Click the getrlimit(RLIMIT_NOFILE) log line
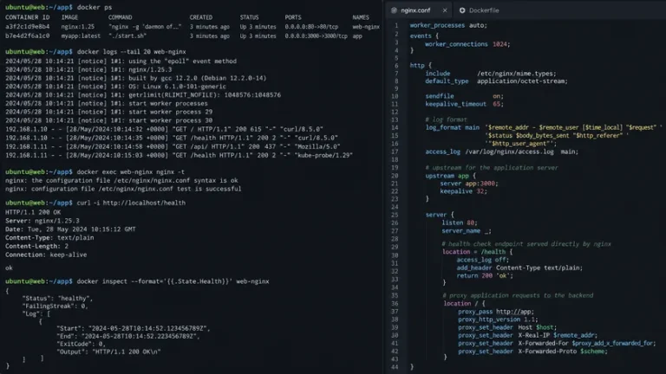 point(143,95)
